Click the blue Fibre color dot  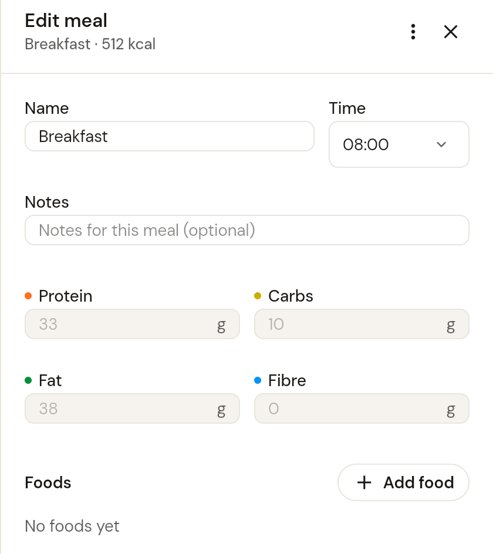[x=258, y=380]
